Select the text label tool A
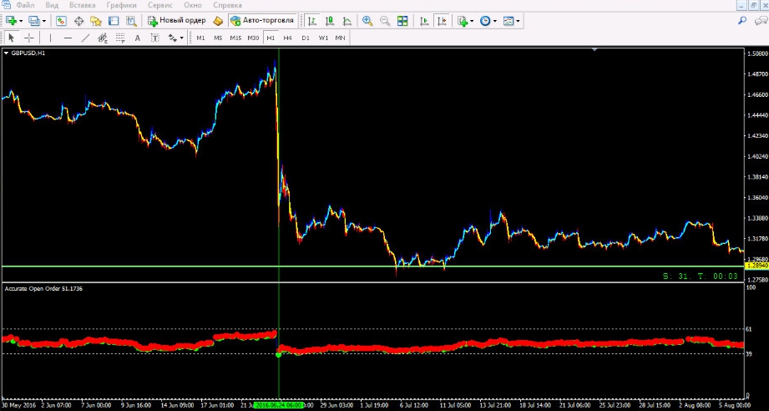Viewport: 769px width, 411px height. pyautogui.click(x=137, y=38)
